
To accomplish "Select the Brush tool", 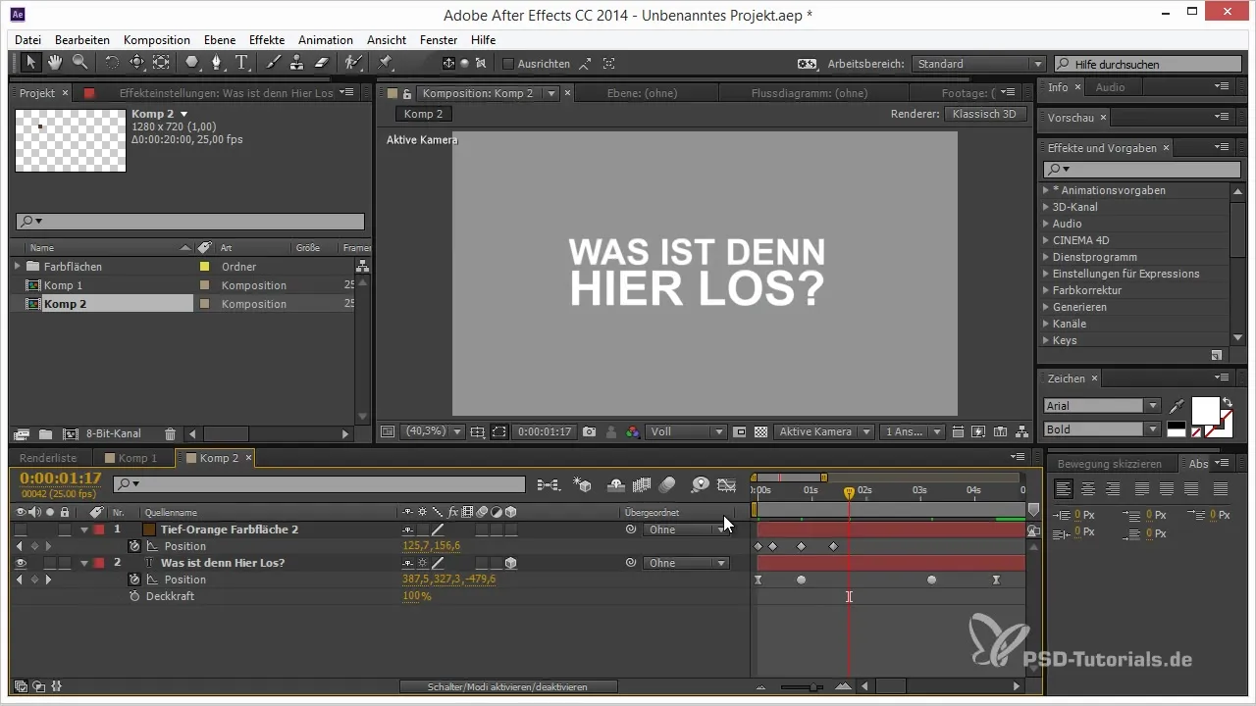I will pyautogui.click(x=273, y=63).
